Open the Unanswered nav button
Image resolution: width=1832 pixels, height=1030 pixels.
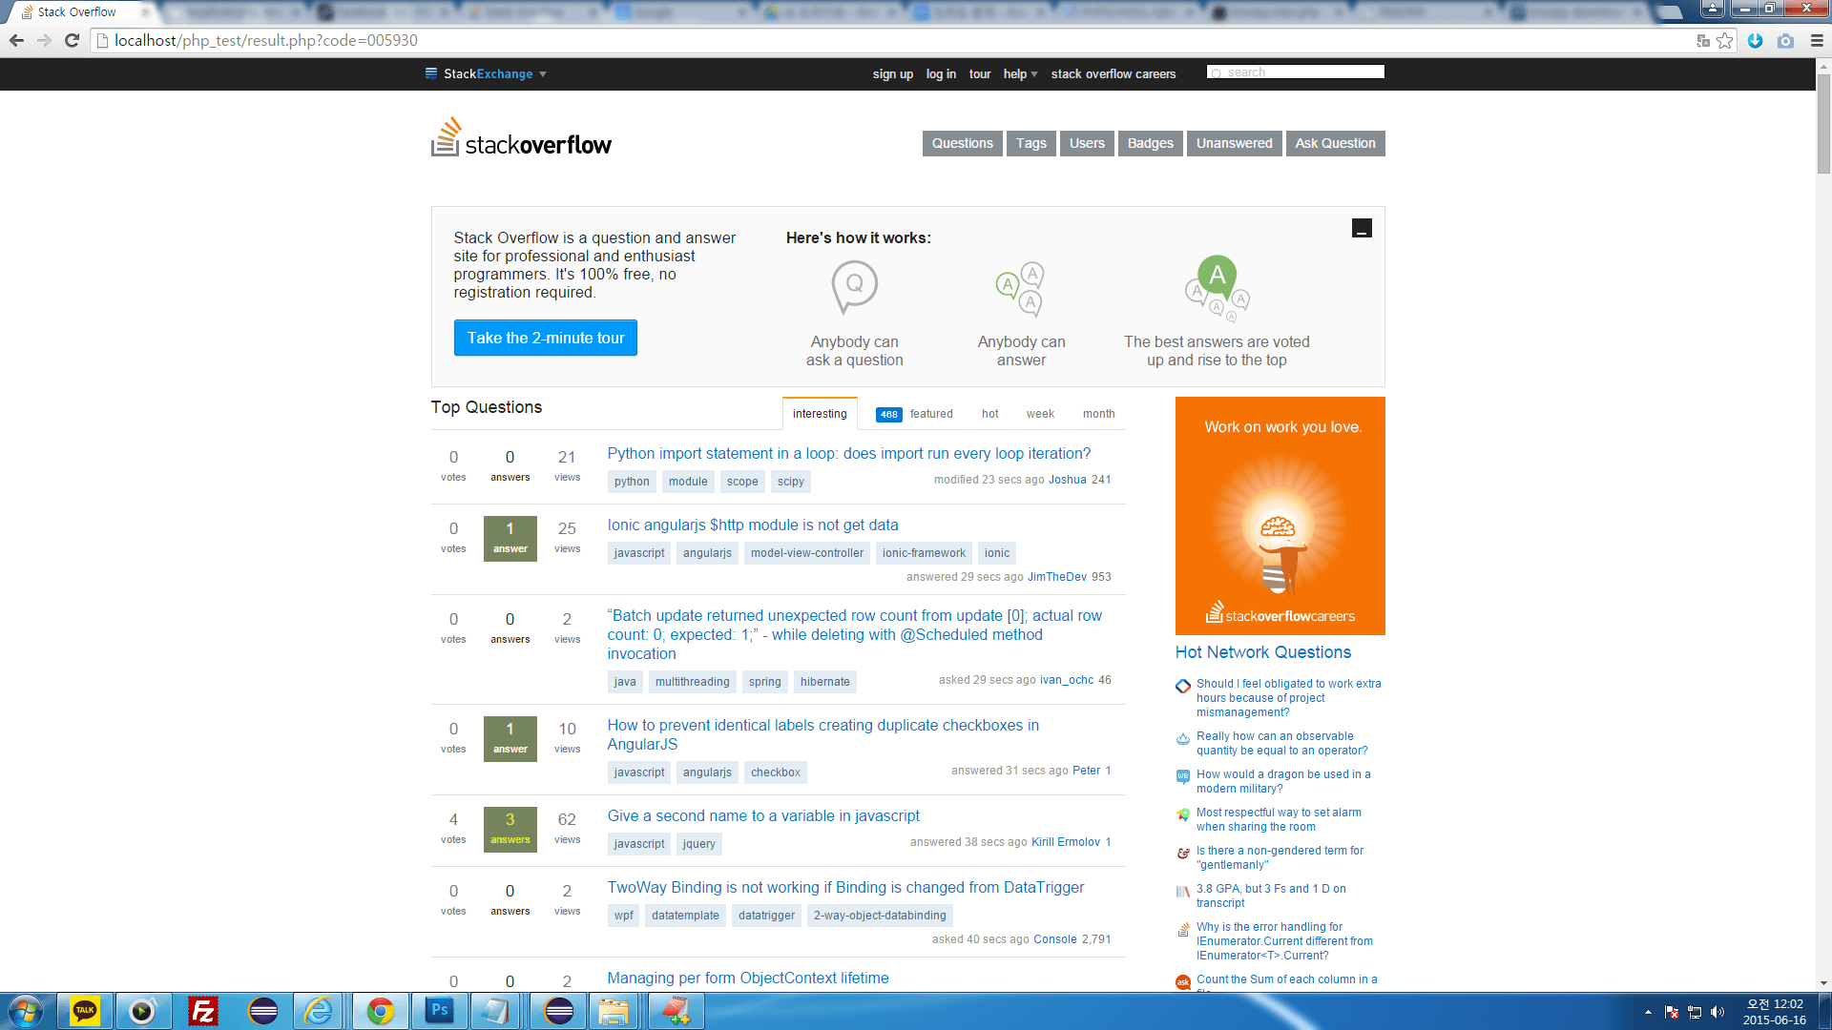click(1234, 143)
